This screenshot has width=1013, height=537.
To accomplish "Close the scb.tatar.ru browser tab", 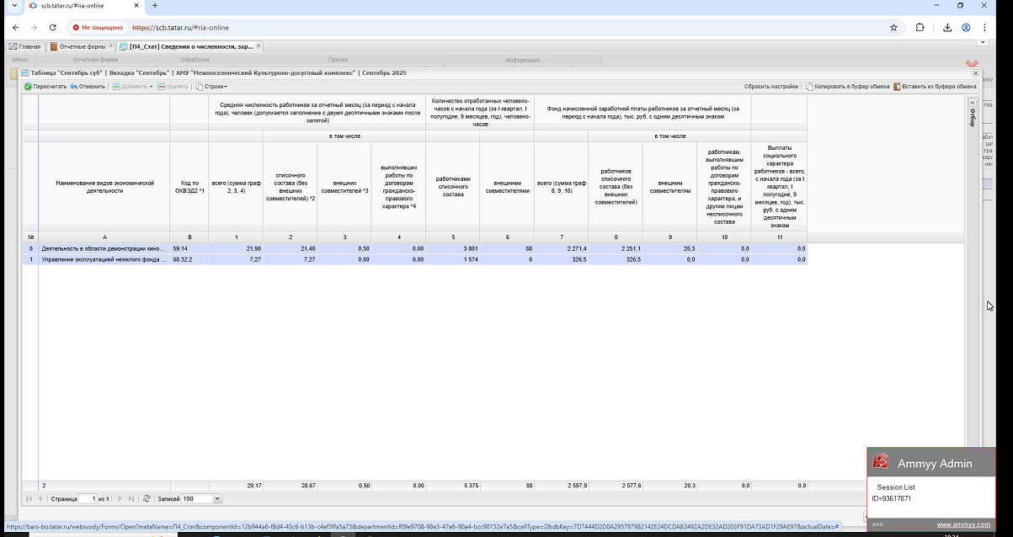I will [x=138, y=6].
